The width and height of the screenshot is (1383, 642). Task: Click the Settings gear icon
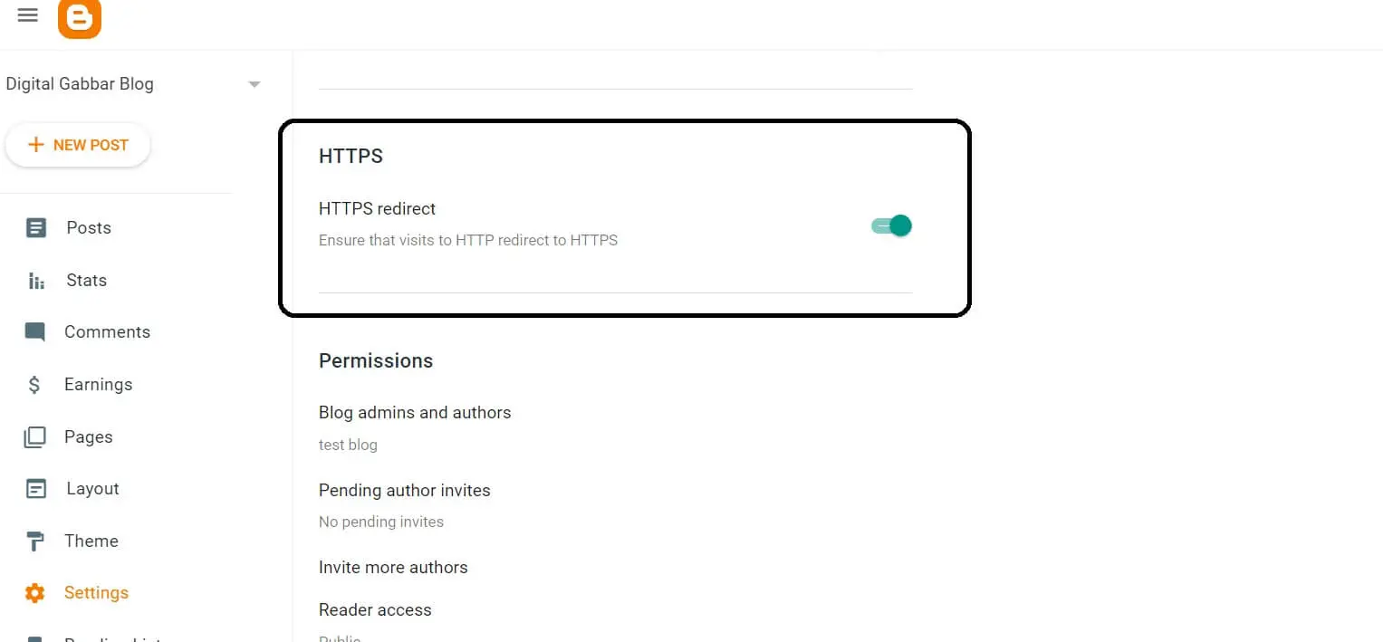35,593
